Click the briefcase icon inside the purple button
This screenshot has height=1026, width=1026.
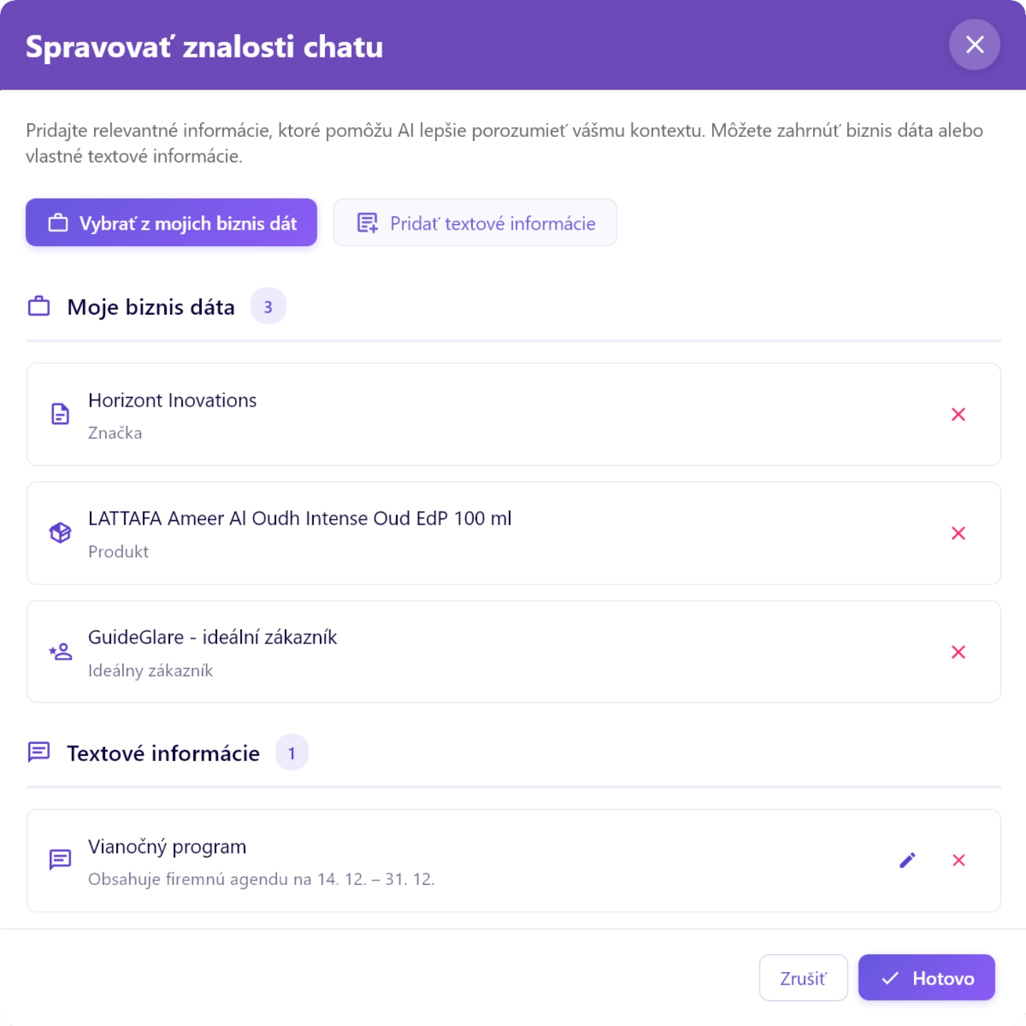click(x=58, y=222)
